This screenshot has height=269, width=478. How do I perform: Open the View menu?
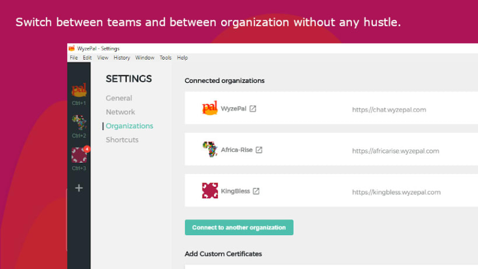103,58
